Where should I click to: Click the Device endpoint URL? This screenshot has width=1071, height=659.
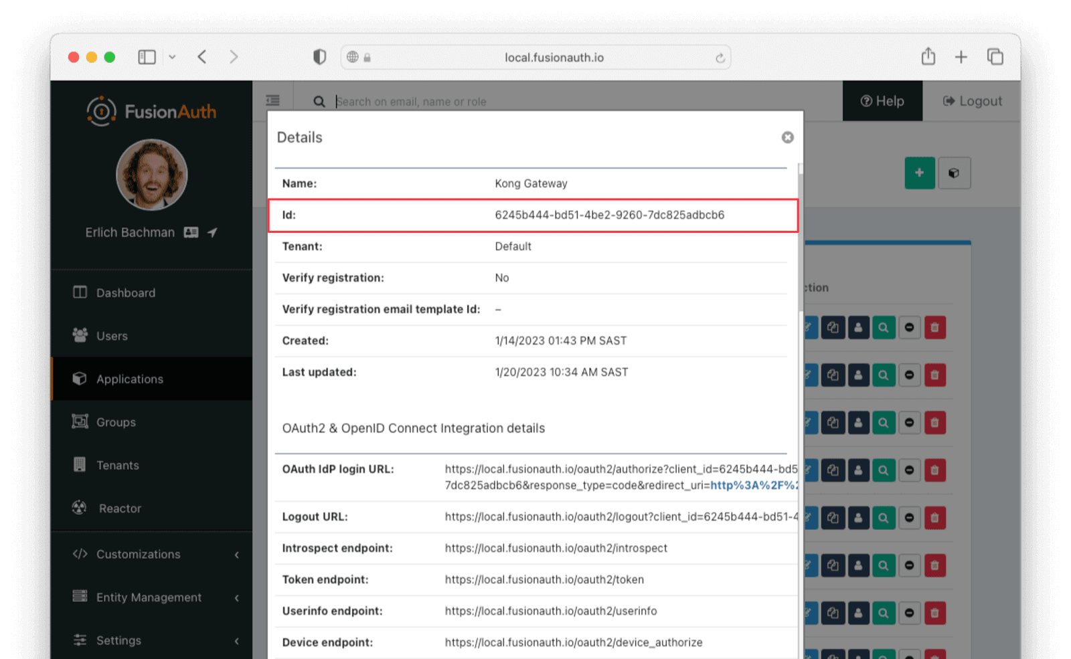pos(574,642)
